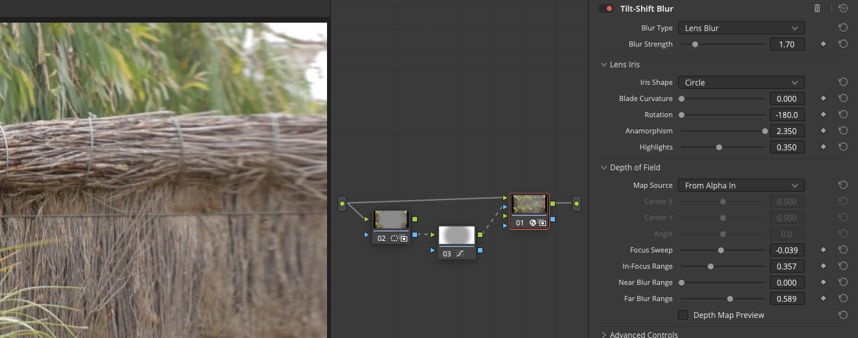Viewport: 858px width, 338px height.
Task: Add a keyframe for Anamorphism
Action: 823,131
